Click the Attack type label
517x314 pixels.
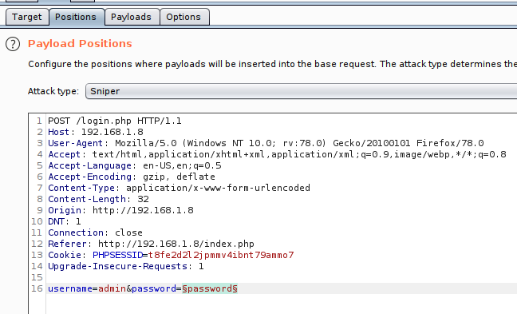(53, 91)
